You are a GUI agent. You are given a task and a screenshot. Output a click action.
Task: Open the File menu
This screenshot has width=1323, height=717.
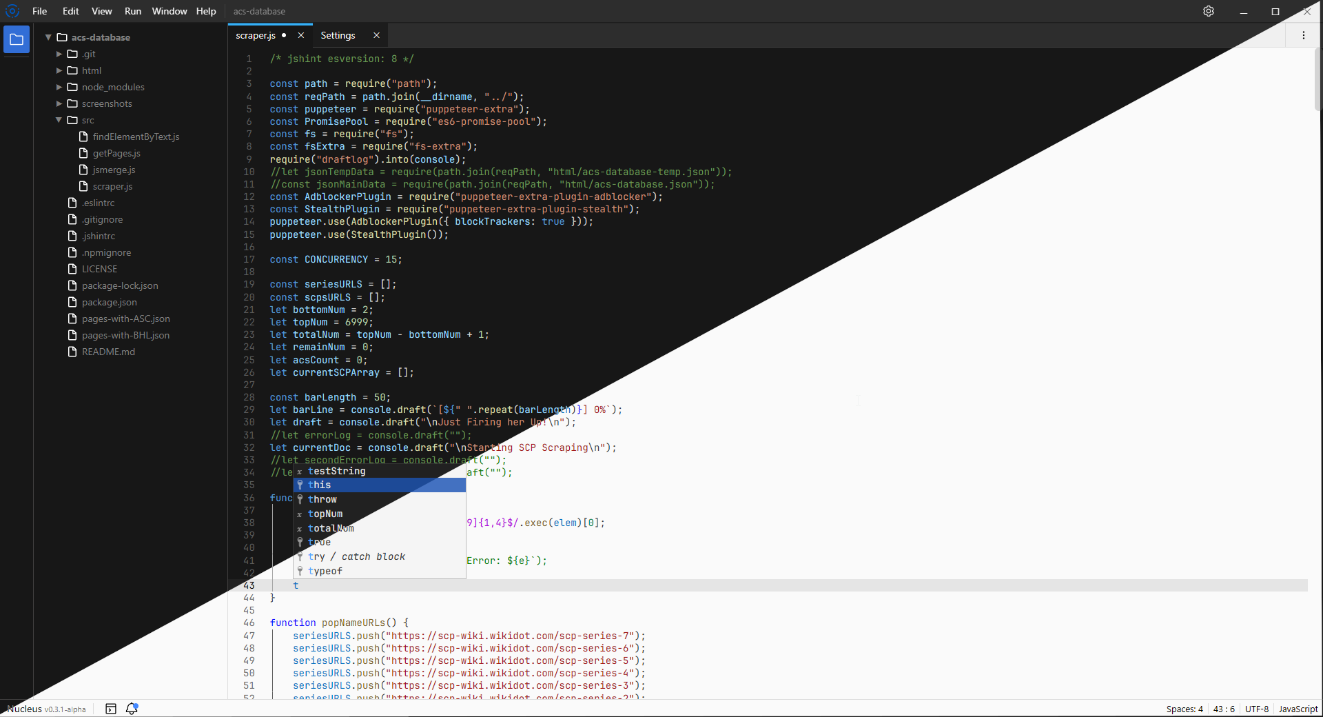point(40,11)
